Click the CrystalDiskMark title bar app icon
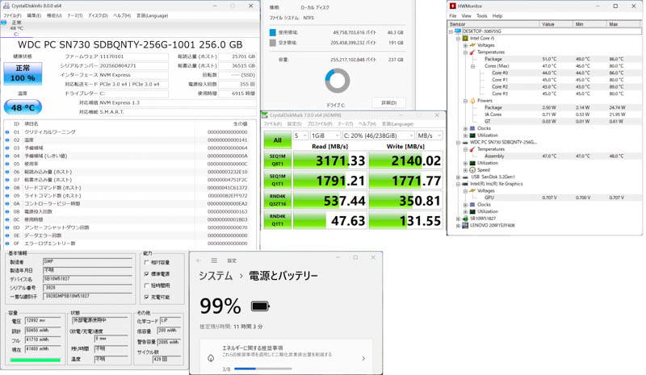Viewport: 646px width, 375px height. 266,115
